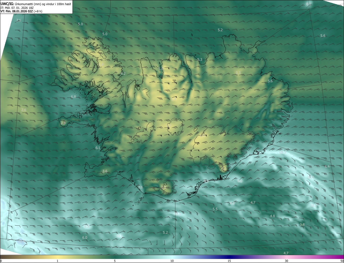Click the valid time "VT: Fim. 08.01.2026 02Z"
Screen dimensions: 344x263
click(16, 11)
